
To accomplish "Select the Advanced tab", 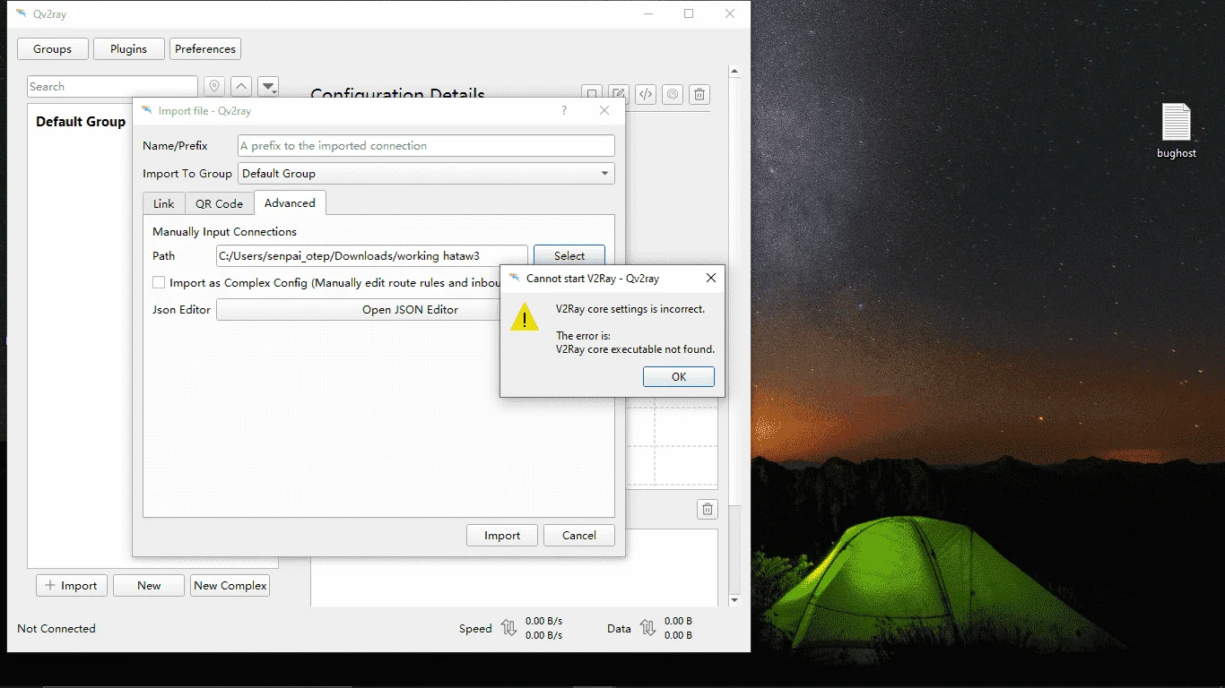I will (x=290, y=202).
